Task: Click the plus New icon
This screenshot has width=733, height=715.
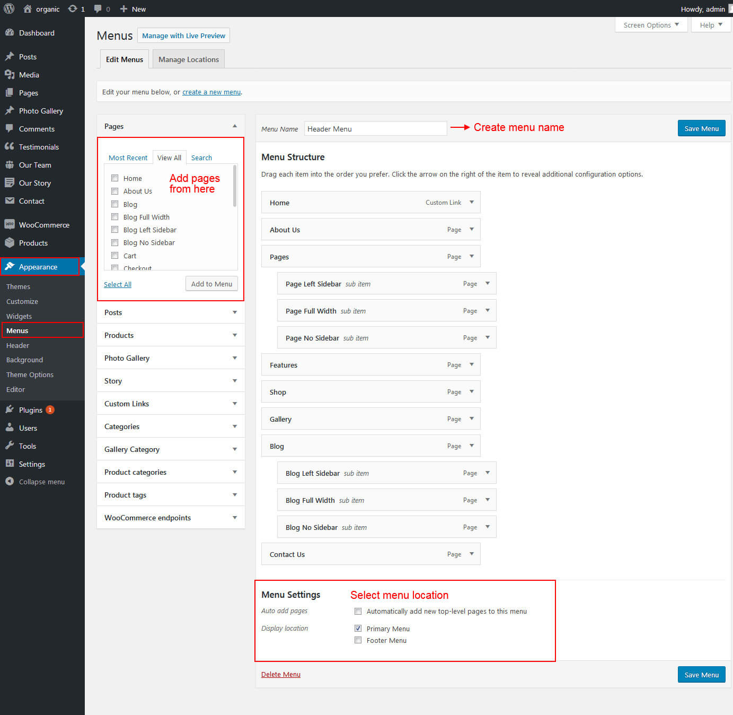Action: coord(123,8)
